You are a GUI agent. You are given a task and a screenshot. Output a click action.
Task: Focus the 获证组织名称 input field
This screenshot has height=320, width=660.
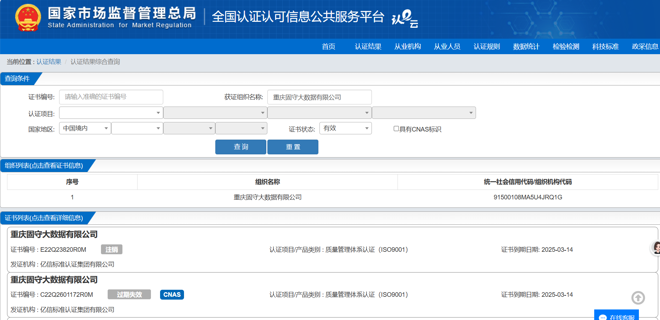[319, 97]
